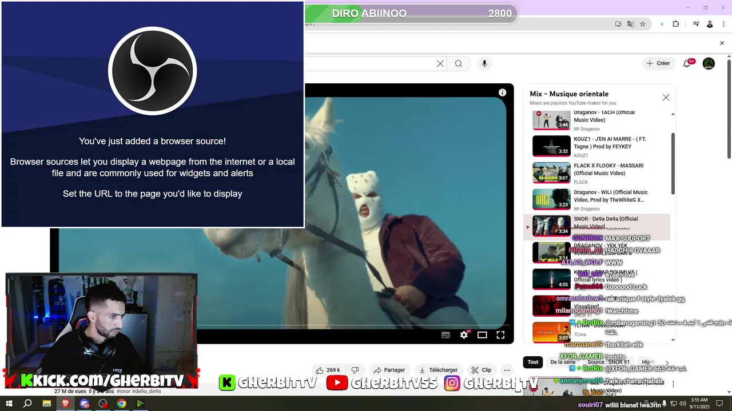Click the video info (i) icon
This screenshot has height=411, width=732.
click(502, 92)
